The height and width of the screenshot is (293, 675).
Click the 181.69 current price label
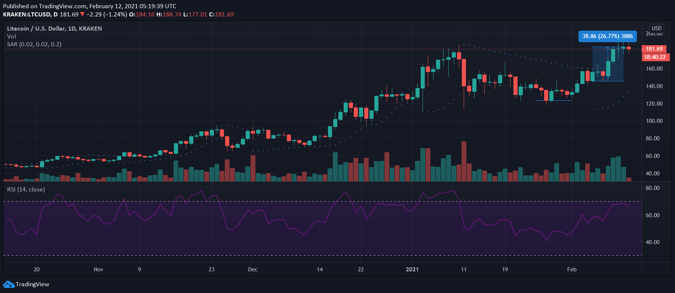tap(654, 49)
